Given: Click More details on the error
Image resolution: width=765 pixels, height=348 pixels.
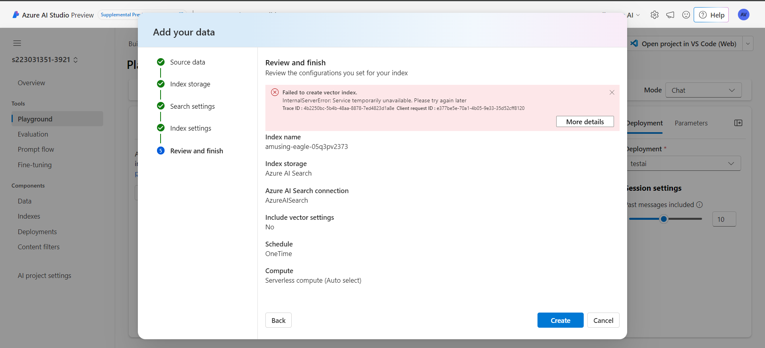Looking at the screenshot, I should click(585, 122).
